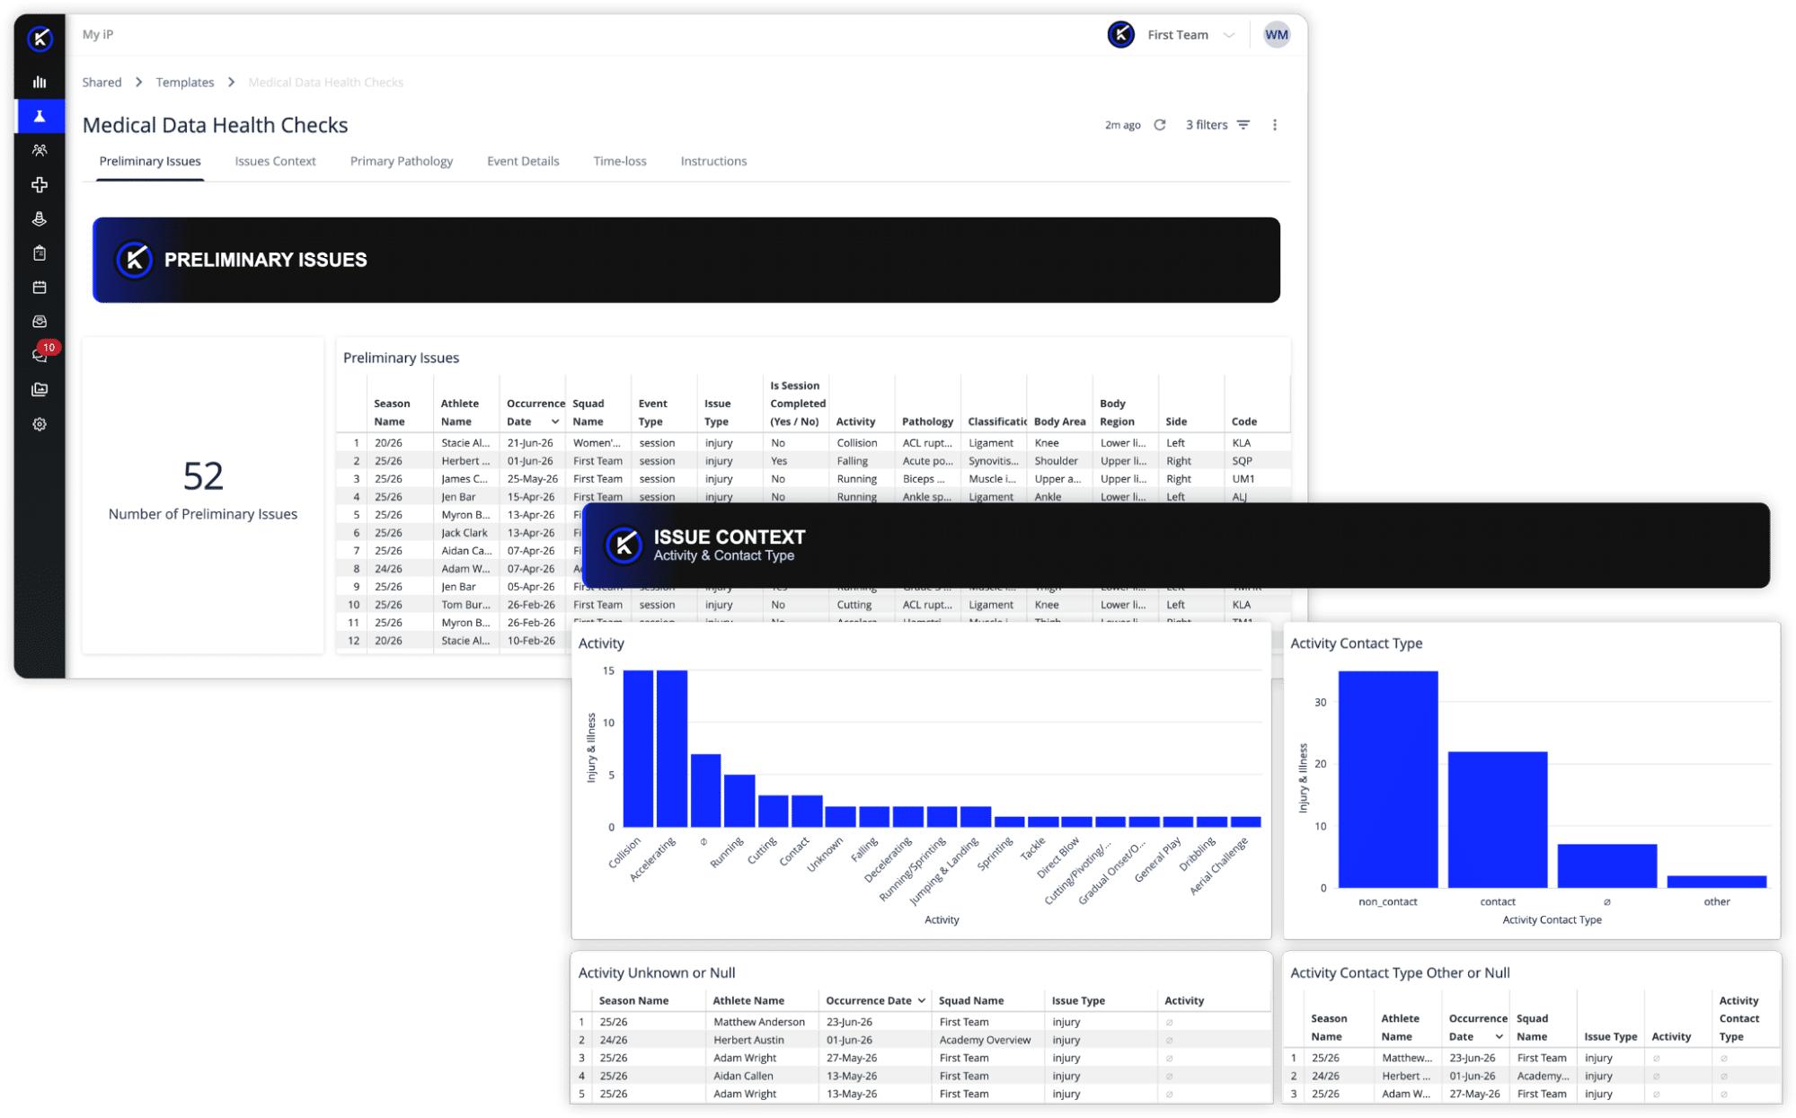1796x1118 pixels.
Task: Open the Instructions tab
Action: click(x=713, y=162)
